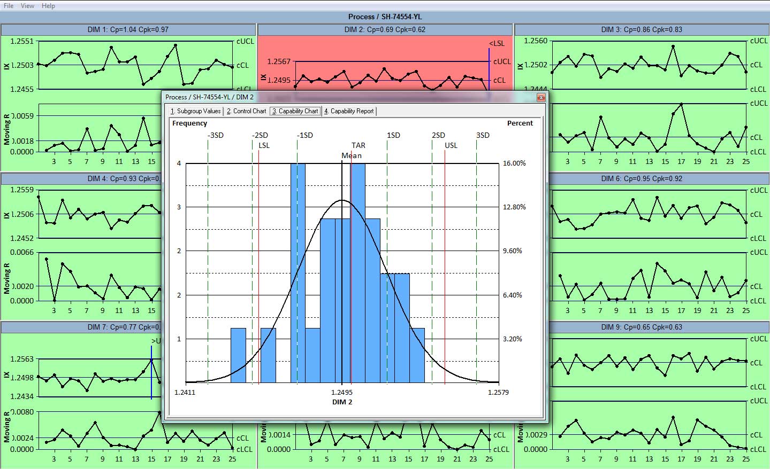Click the tallest histogram bar left of mean
The width and height of the screenshot is (770, 469).
[298, 273]
